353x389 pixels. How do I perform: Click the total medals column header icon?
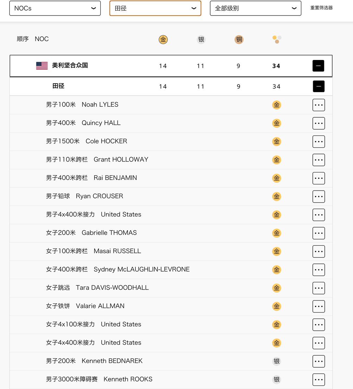pos(277,40)
